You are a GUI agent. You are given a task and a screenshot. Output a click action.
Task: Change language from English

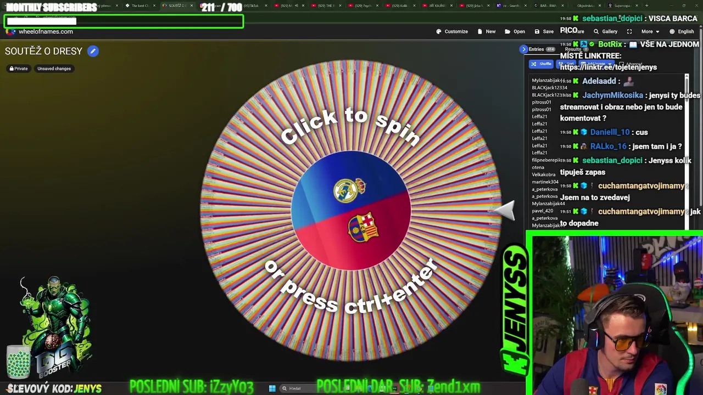point(681,31)
